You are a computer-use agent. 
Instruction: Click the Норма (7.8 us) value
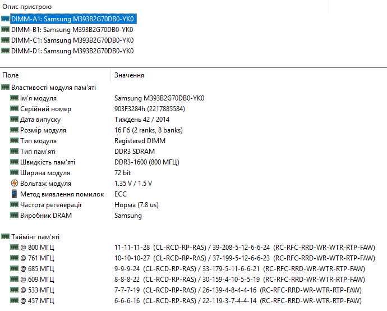136,205
